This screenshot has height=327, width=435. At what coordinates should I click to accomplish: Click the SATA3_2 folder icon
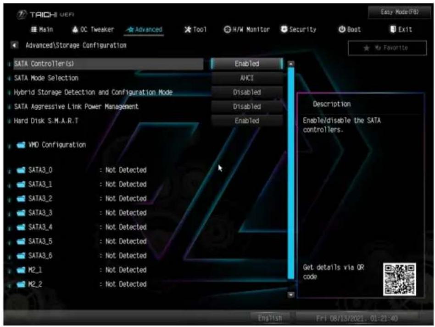pos(21,199)
